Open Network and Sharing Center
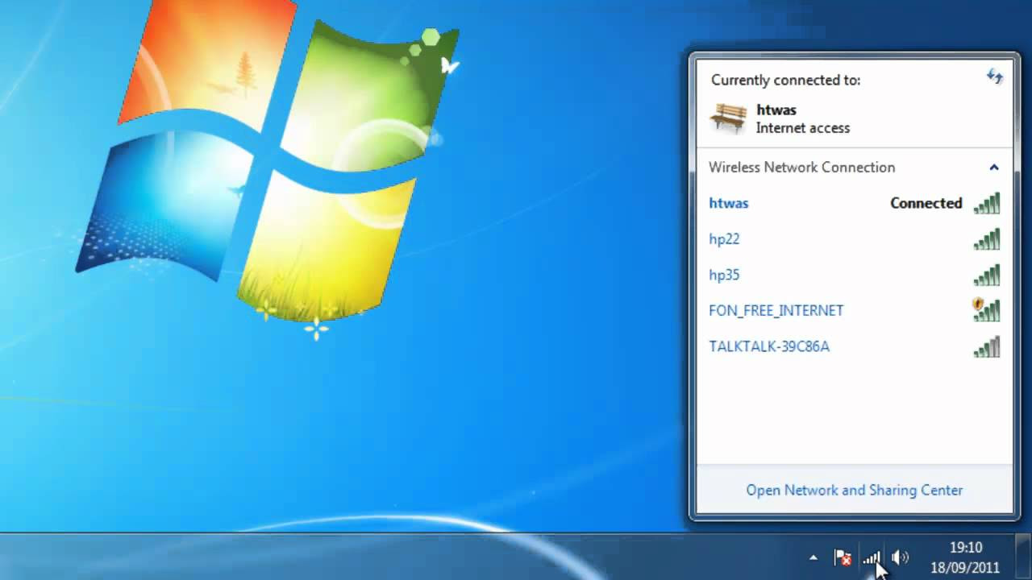The image size is (1032, 580). tap(855, 490)
